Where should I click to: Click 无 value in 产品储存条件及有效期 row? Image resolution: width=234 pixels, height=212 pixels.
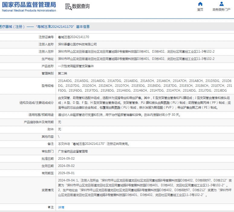(x=60, y=122)
